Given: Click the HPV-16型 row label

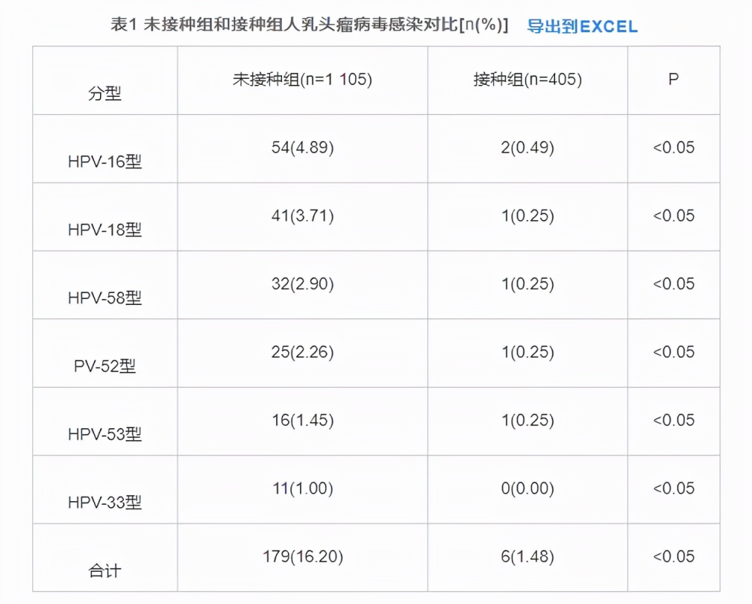Looking at the screenshot, I should tap(105, 162).
